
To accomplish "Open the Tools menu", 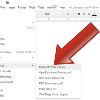I will click(x=32, y=7).
